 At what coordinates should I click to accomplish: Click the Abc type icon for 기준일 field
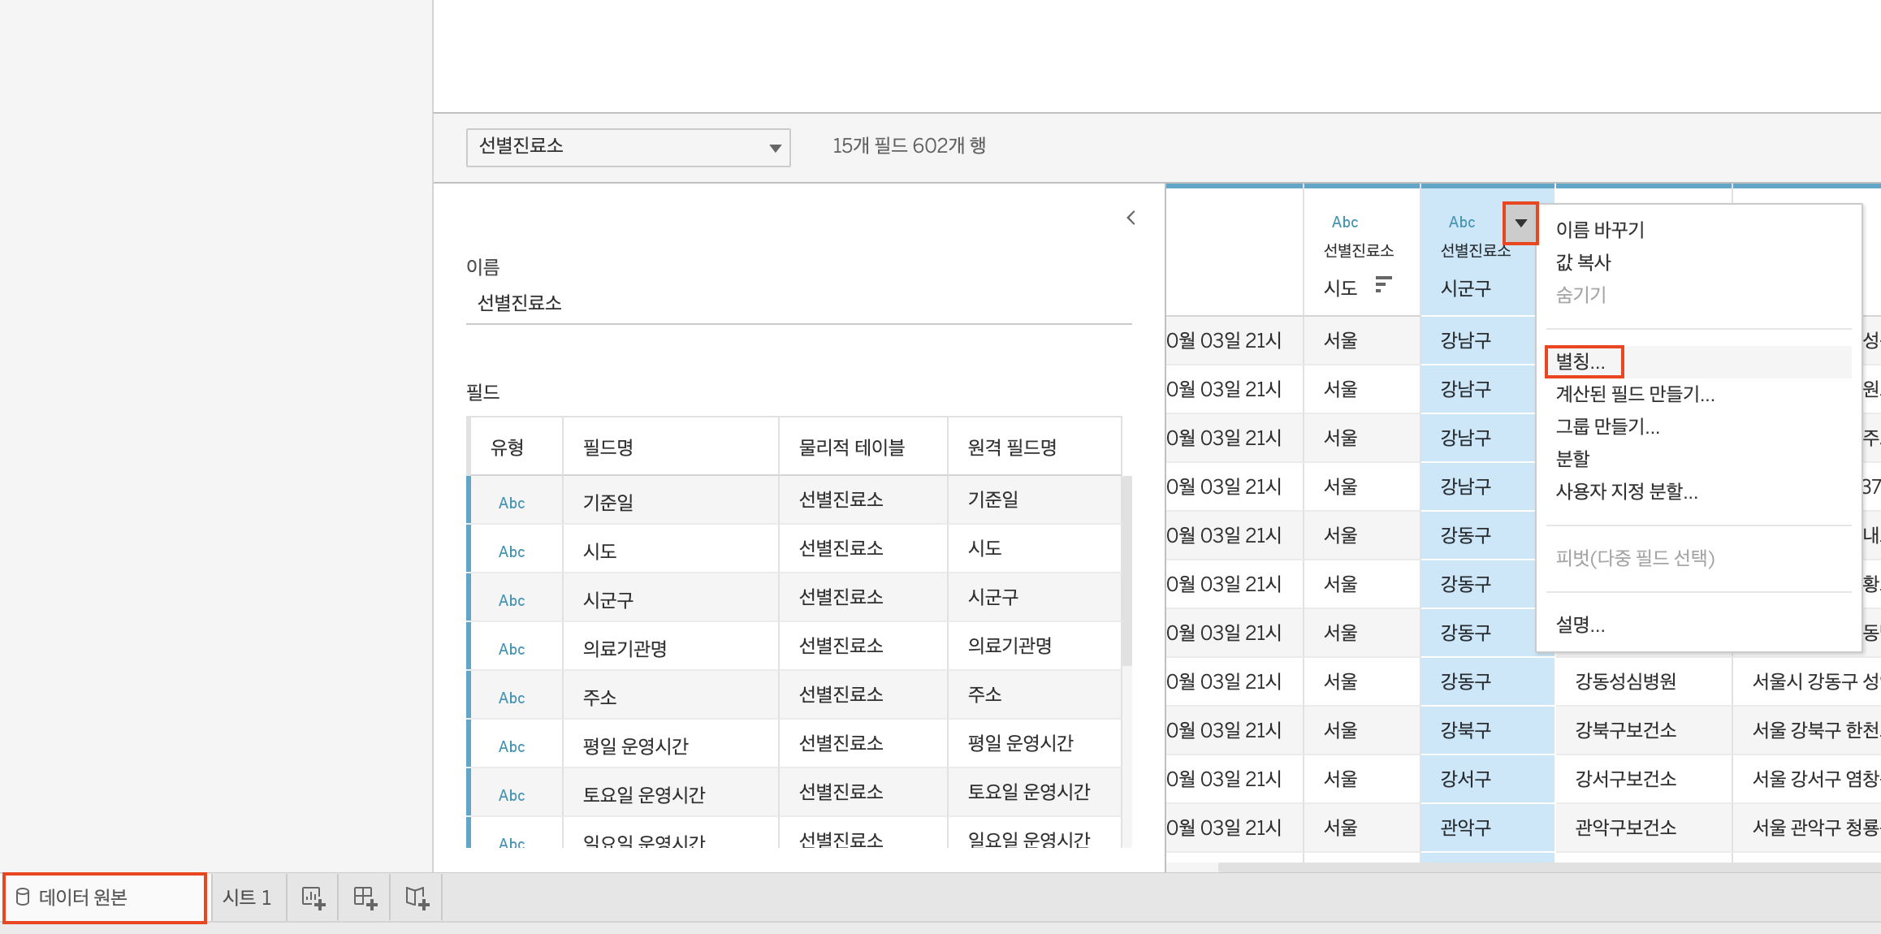(x=512, y=503)
